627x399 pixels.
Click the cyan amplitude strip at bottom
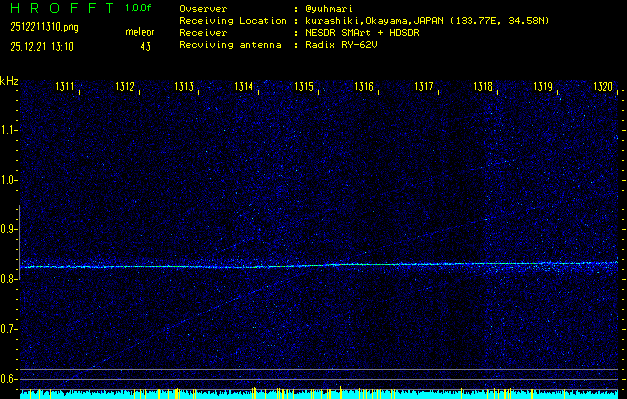319,394
